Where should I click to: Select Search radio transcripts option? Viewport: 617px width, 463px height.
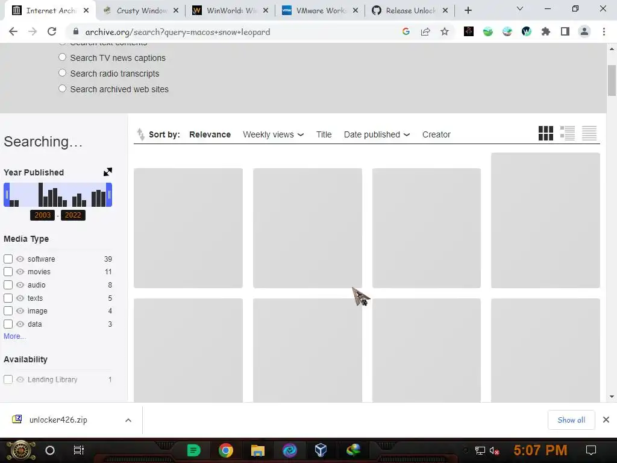[x=62, y=73]
